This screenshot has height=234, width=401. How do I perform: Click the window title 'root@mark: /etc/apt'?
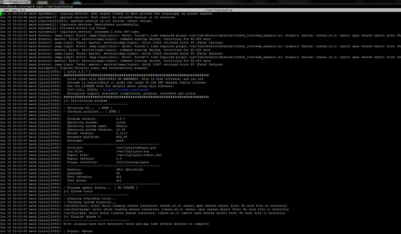17,2
